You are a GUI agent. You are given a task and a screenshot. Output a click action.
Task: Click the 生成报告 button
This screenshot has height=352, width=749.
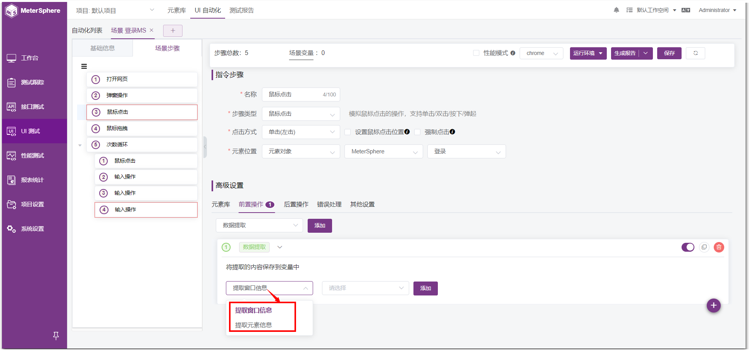point(625,53)
